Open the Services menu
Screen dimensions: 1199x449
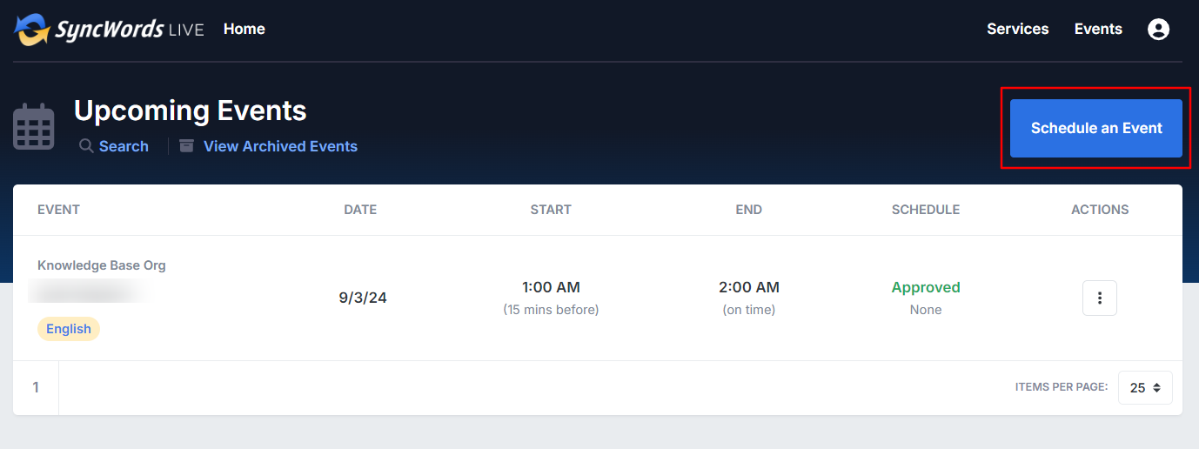pos(1017,29)
